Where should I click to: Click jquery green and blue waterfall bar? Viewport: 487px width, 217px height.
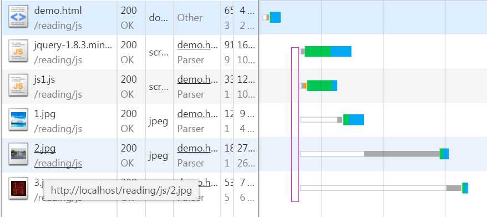(x=328, y=52)
